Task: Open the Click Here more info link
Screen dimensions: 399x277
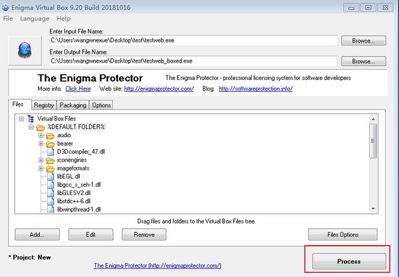Action: point(78,89)
